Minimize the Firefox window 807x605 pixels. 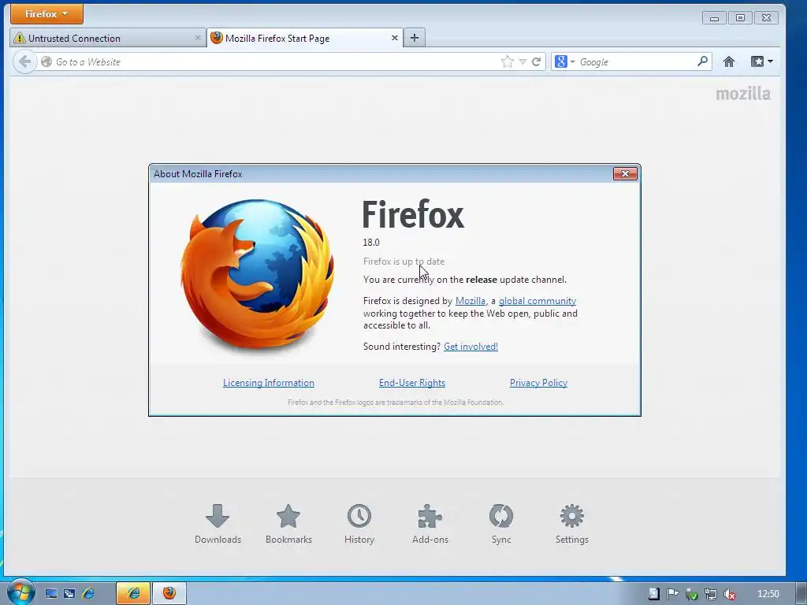(x=714, y=18)
